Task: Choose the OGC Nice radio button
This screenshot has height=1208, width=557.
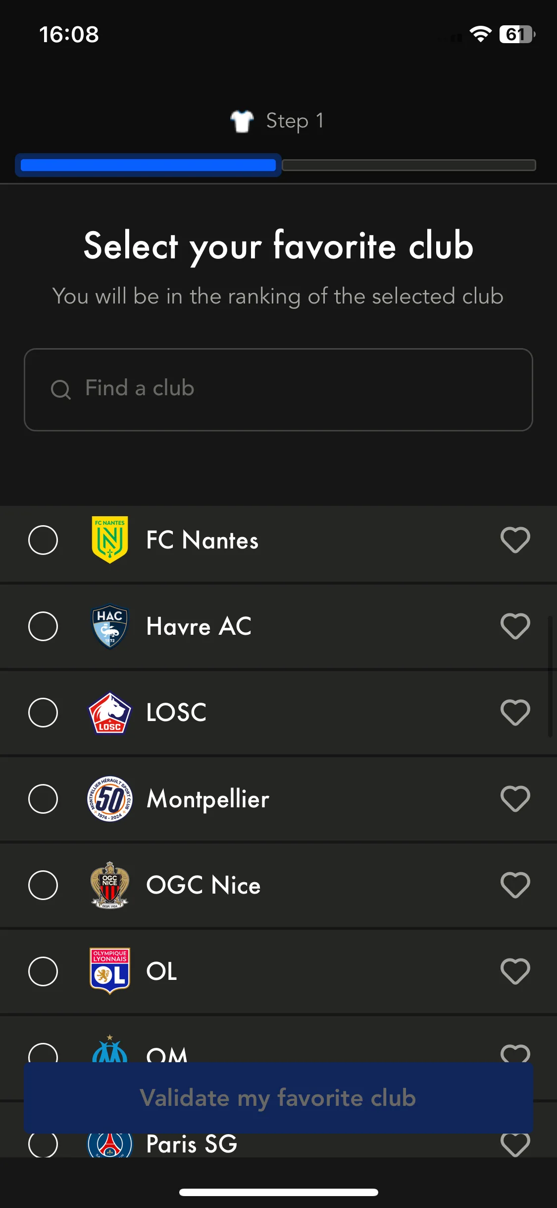Action: pyautogui.click(x=43, y=885)
